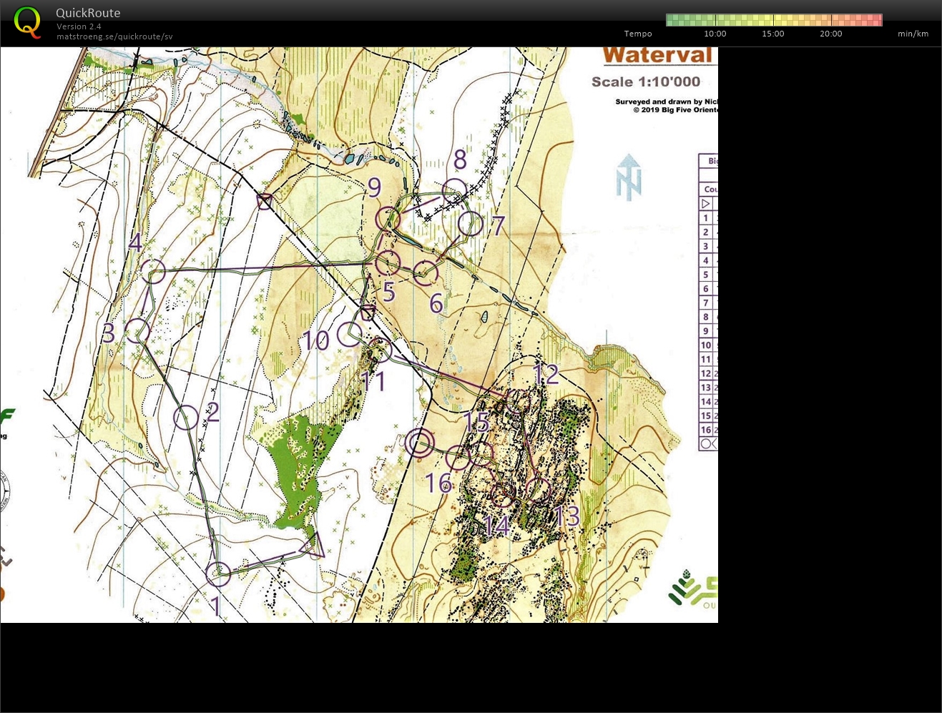Click control circle 10 on the map
This screenshot has width=942, height=713.
pos(349,335)
